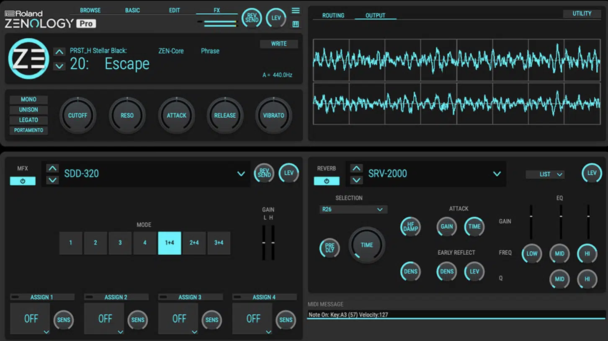
Task: Click the A = 440.0Hz tuning value
Action: (x=277, y=75)
